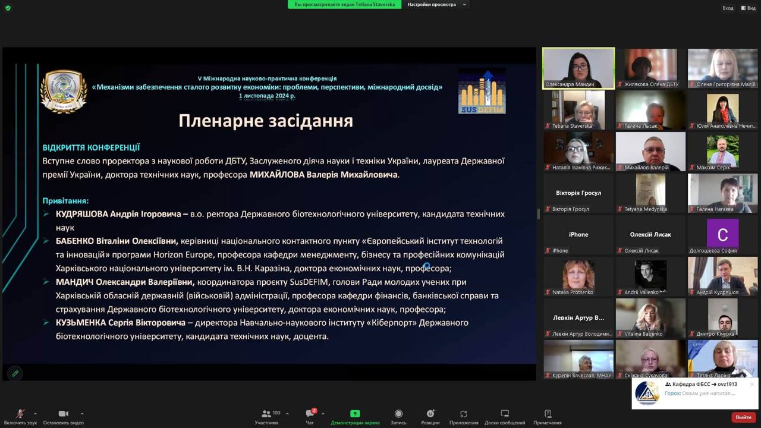Screen dimensions: 761x428
Task: Click the green Share Screen button
Action: point(355,416)
